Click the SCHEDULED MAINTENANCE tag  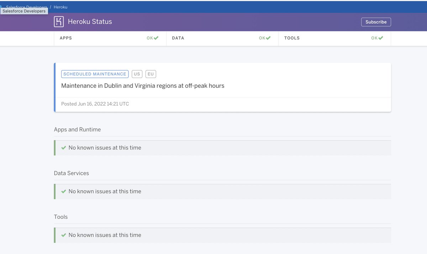[95, 74]
